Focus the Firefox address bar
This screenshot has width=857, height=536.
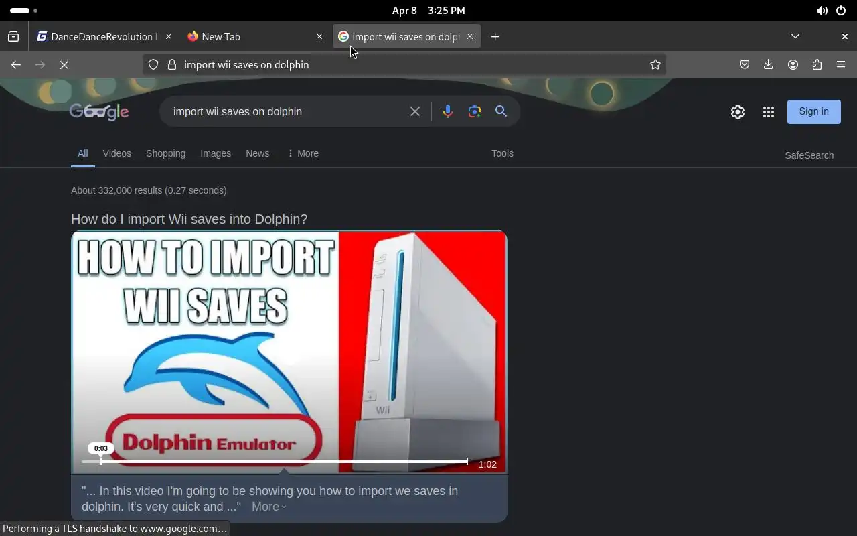pos(405,65)
